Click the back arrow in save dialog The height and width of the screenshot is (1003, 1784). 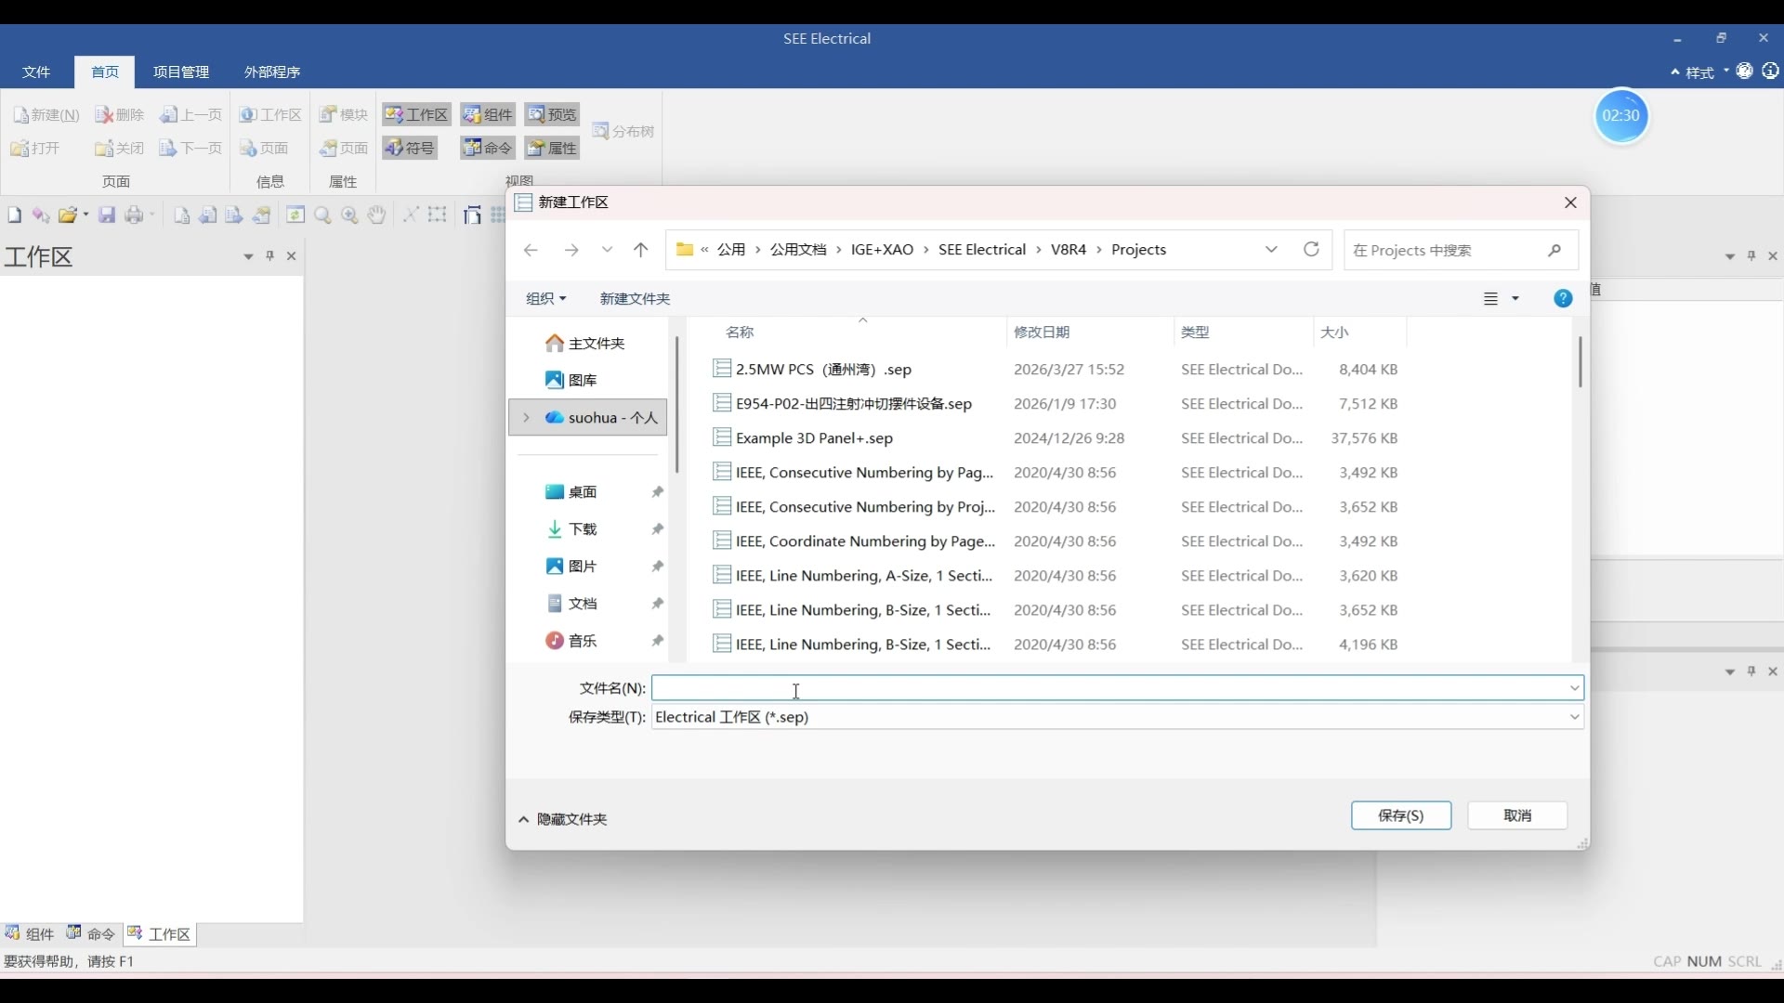pyautogui.click(x=531, y=250)
